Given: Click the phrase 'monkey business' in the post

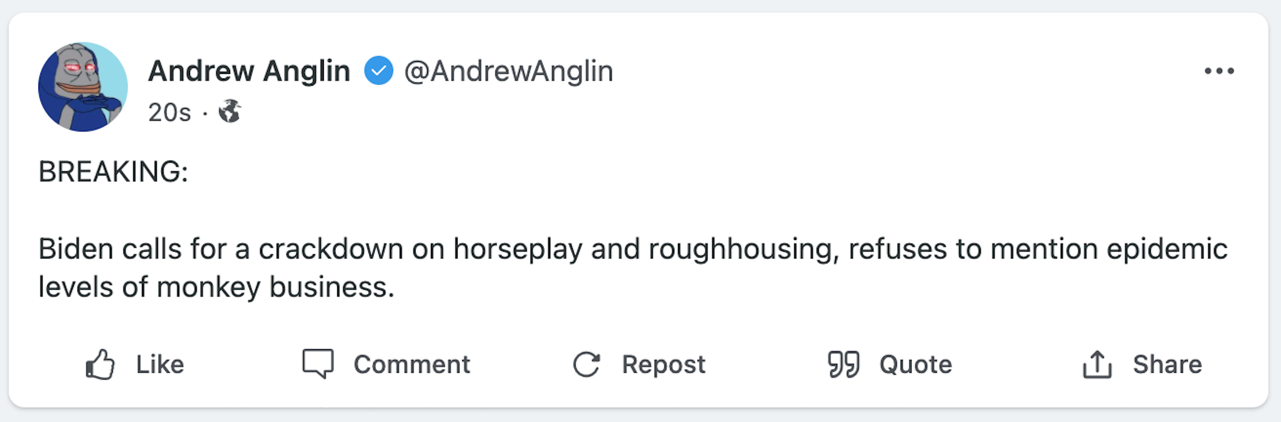Looking at the screenshot, I should [x=275, y=287].
